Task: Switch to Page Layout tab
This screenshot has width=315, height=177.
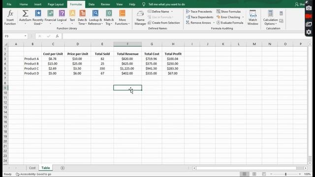Action: (x=56, y=4)
